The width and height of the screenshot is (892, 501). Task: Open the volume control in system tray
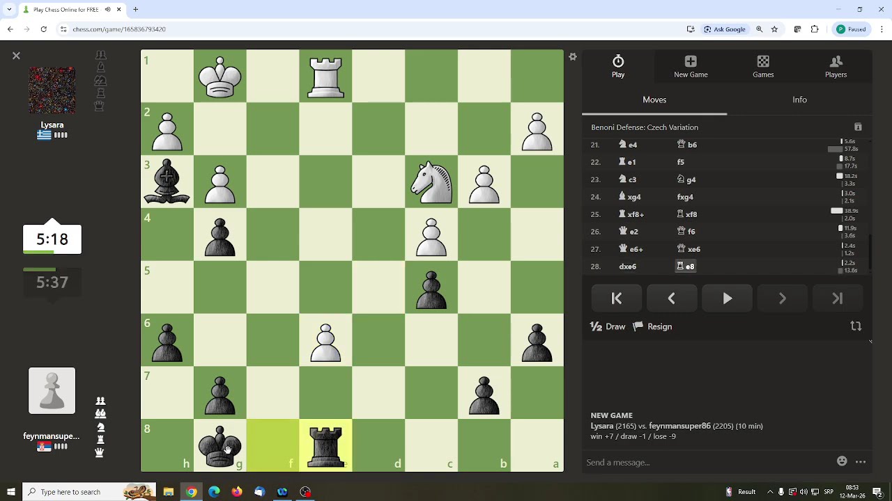click(x=803, y=492)
